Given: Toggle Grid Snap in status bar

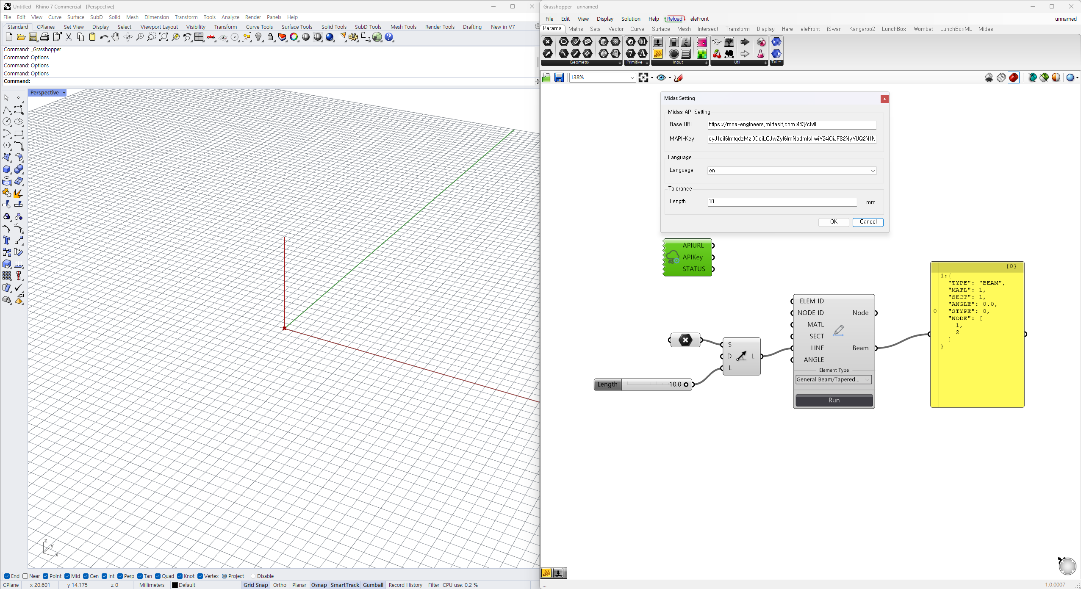Looking at the screenshot, I should [x=256, y=585].
